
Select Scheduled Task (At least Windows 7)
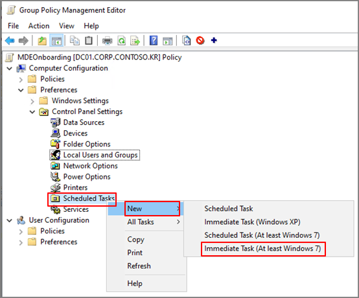click(x=269, y=235)
